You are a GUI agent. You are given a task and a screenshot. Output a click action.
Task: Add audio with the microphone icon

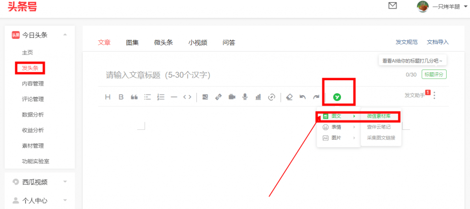coord(245,97)
